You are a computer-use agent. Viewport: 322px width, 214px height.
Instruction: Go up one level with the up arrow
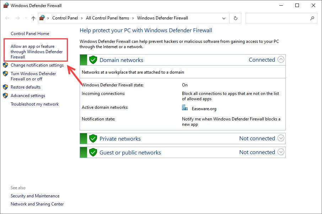pos(33,18)
